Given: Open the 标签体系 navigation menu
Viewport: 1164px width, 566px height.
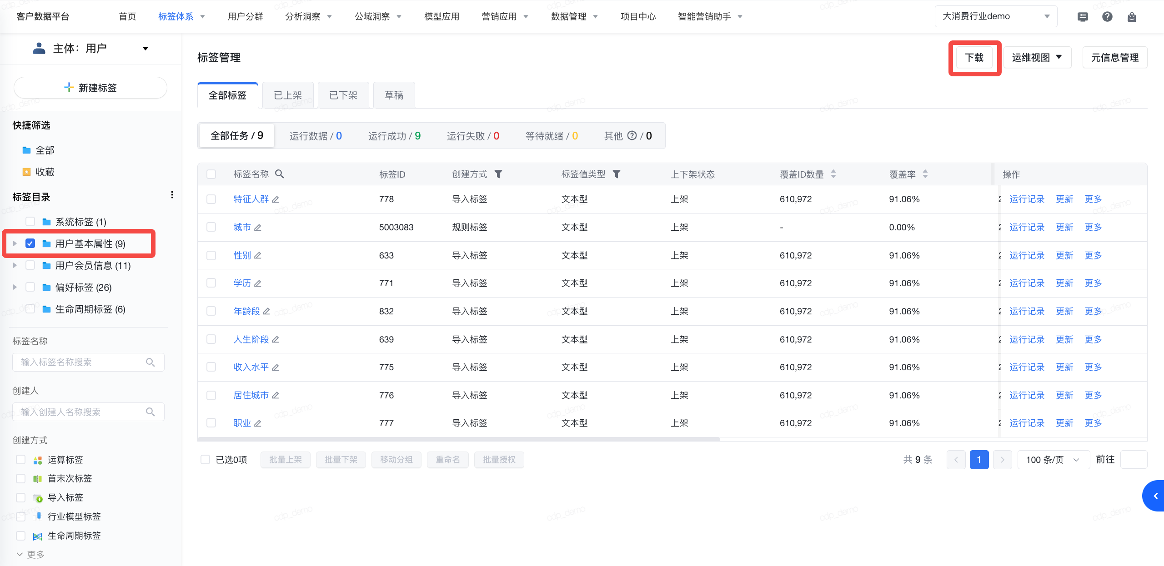Looking at the screenshot, I should [x=181, y=17].
